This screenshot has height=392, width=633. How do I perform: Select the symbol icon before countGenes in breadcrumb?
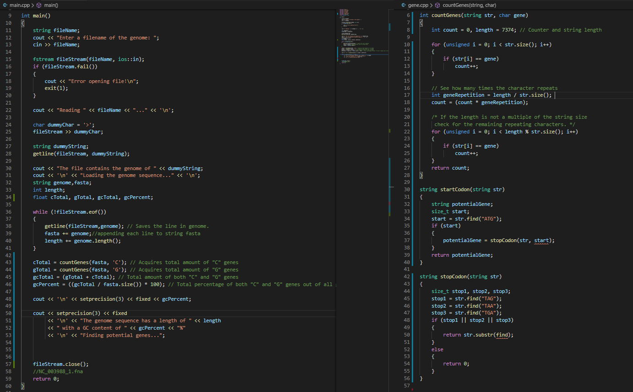438,5
